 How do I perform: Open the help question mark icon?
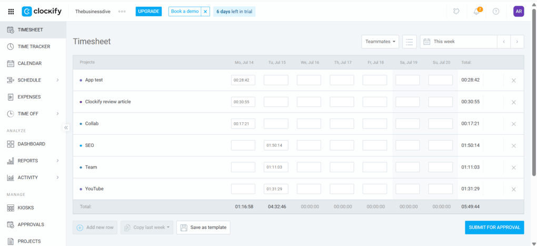click(x=495, y=11)
